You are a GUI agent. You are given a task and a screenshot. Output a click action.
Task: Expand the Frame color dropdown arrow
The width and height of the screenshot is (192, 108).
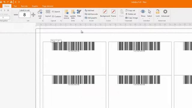pos(113,19)
